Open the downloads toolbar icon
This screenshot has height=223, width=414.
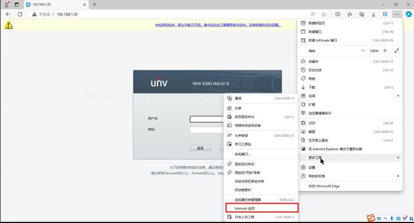[x=373, y=14]
